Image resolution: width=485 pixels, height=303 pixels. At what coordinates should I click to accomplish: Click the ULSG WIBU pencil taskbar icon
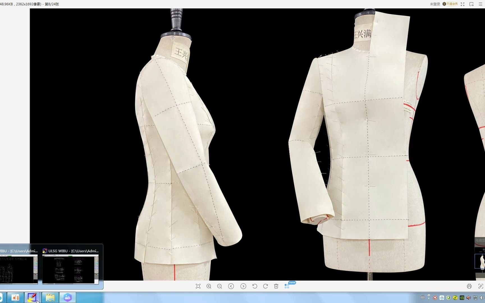(x=32, y=297)
